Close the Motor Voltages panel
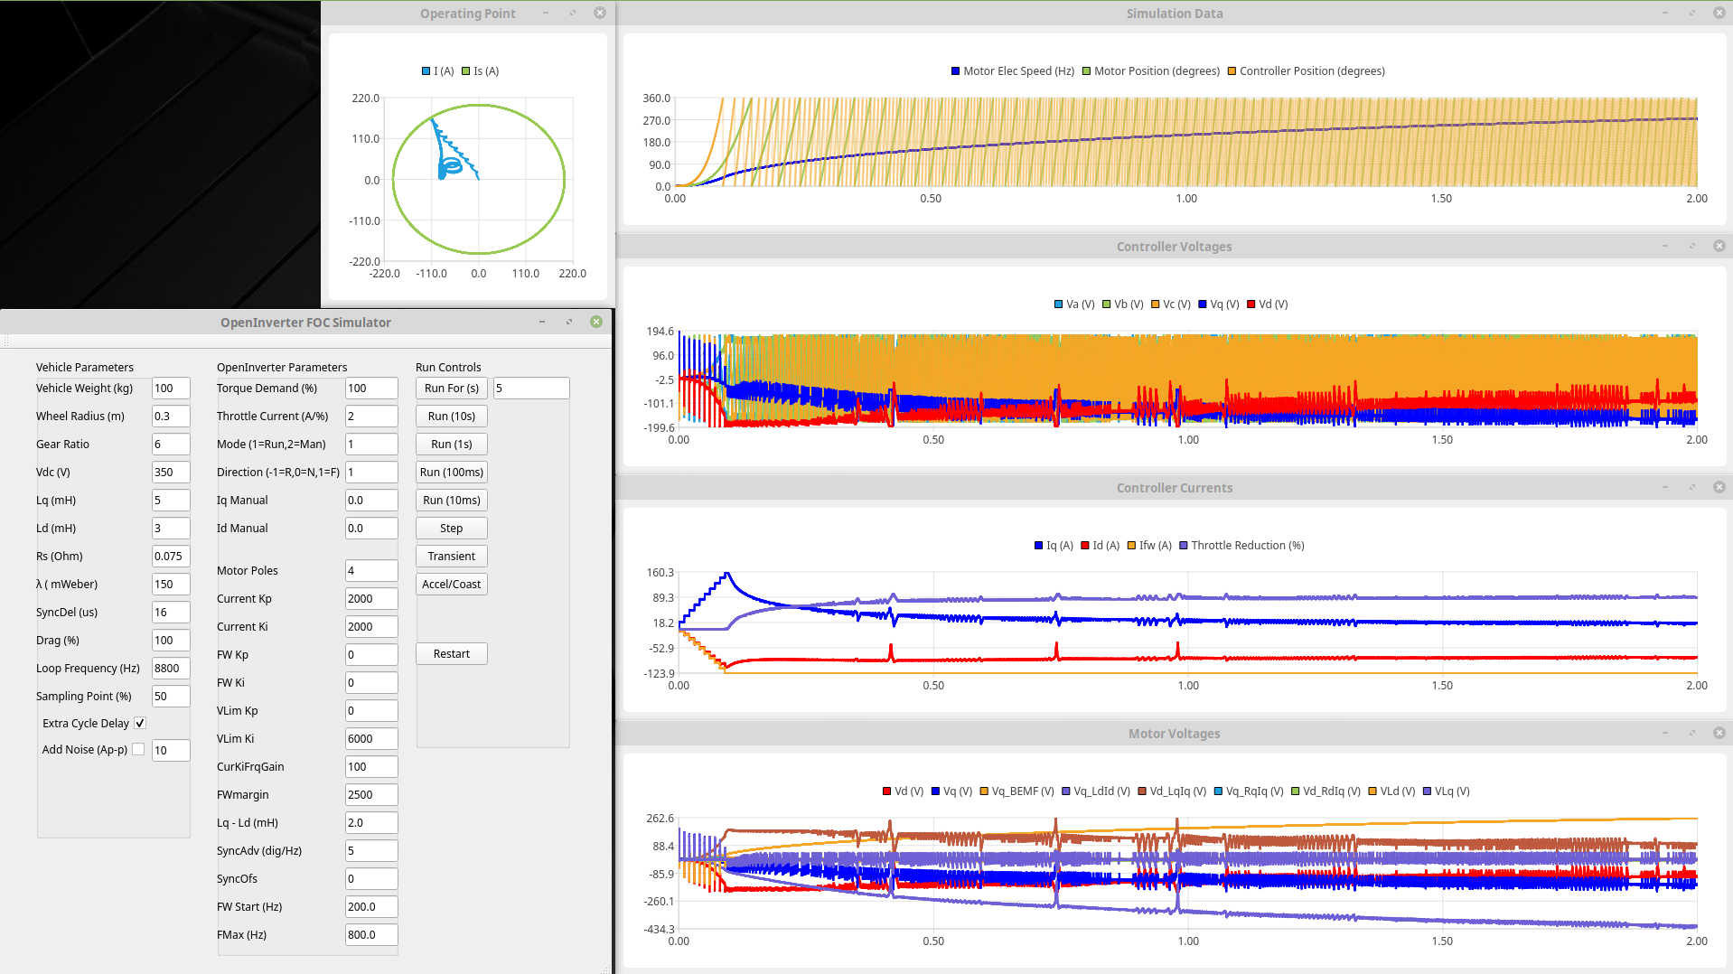Screen dimensions: 1733x974 [1719, 733]
